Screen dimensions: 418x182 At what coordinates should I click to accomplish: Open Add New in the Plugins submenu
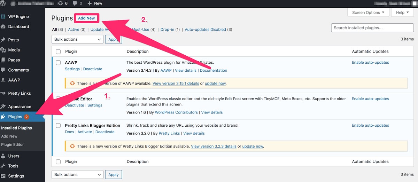click(9, 136)
